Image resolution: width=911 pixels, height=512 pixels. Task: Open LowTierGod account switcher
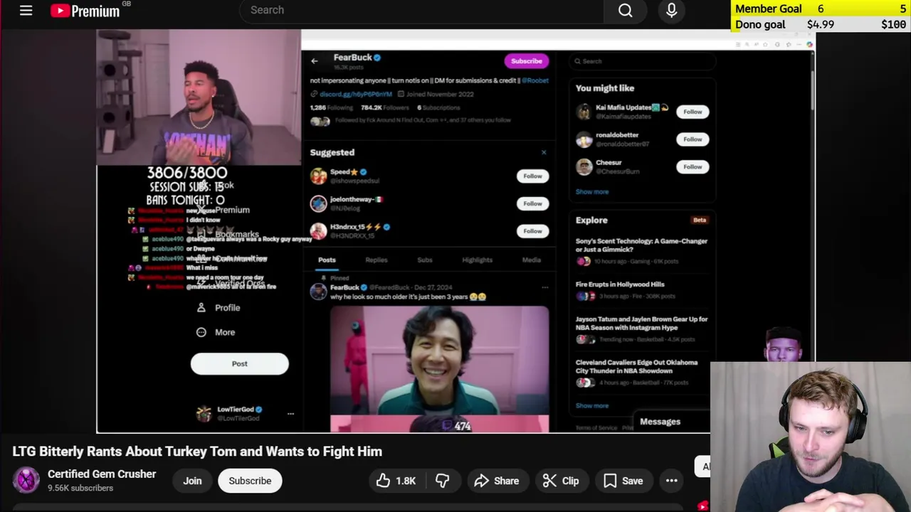click(246, 413)
